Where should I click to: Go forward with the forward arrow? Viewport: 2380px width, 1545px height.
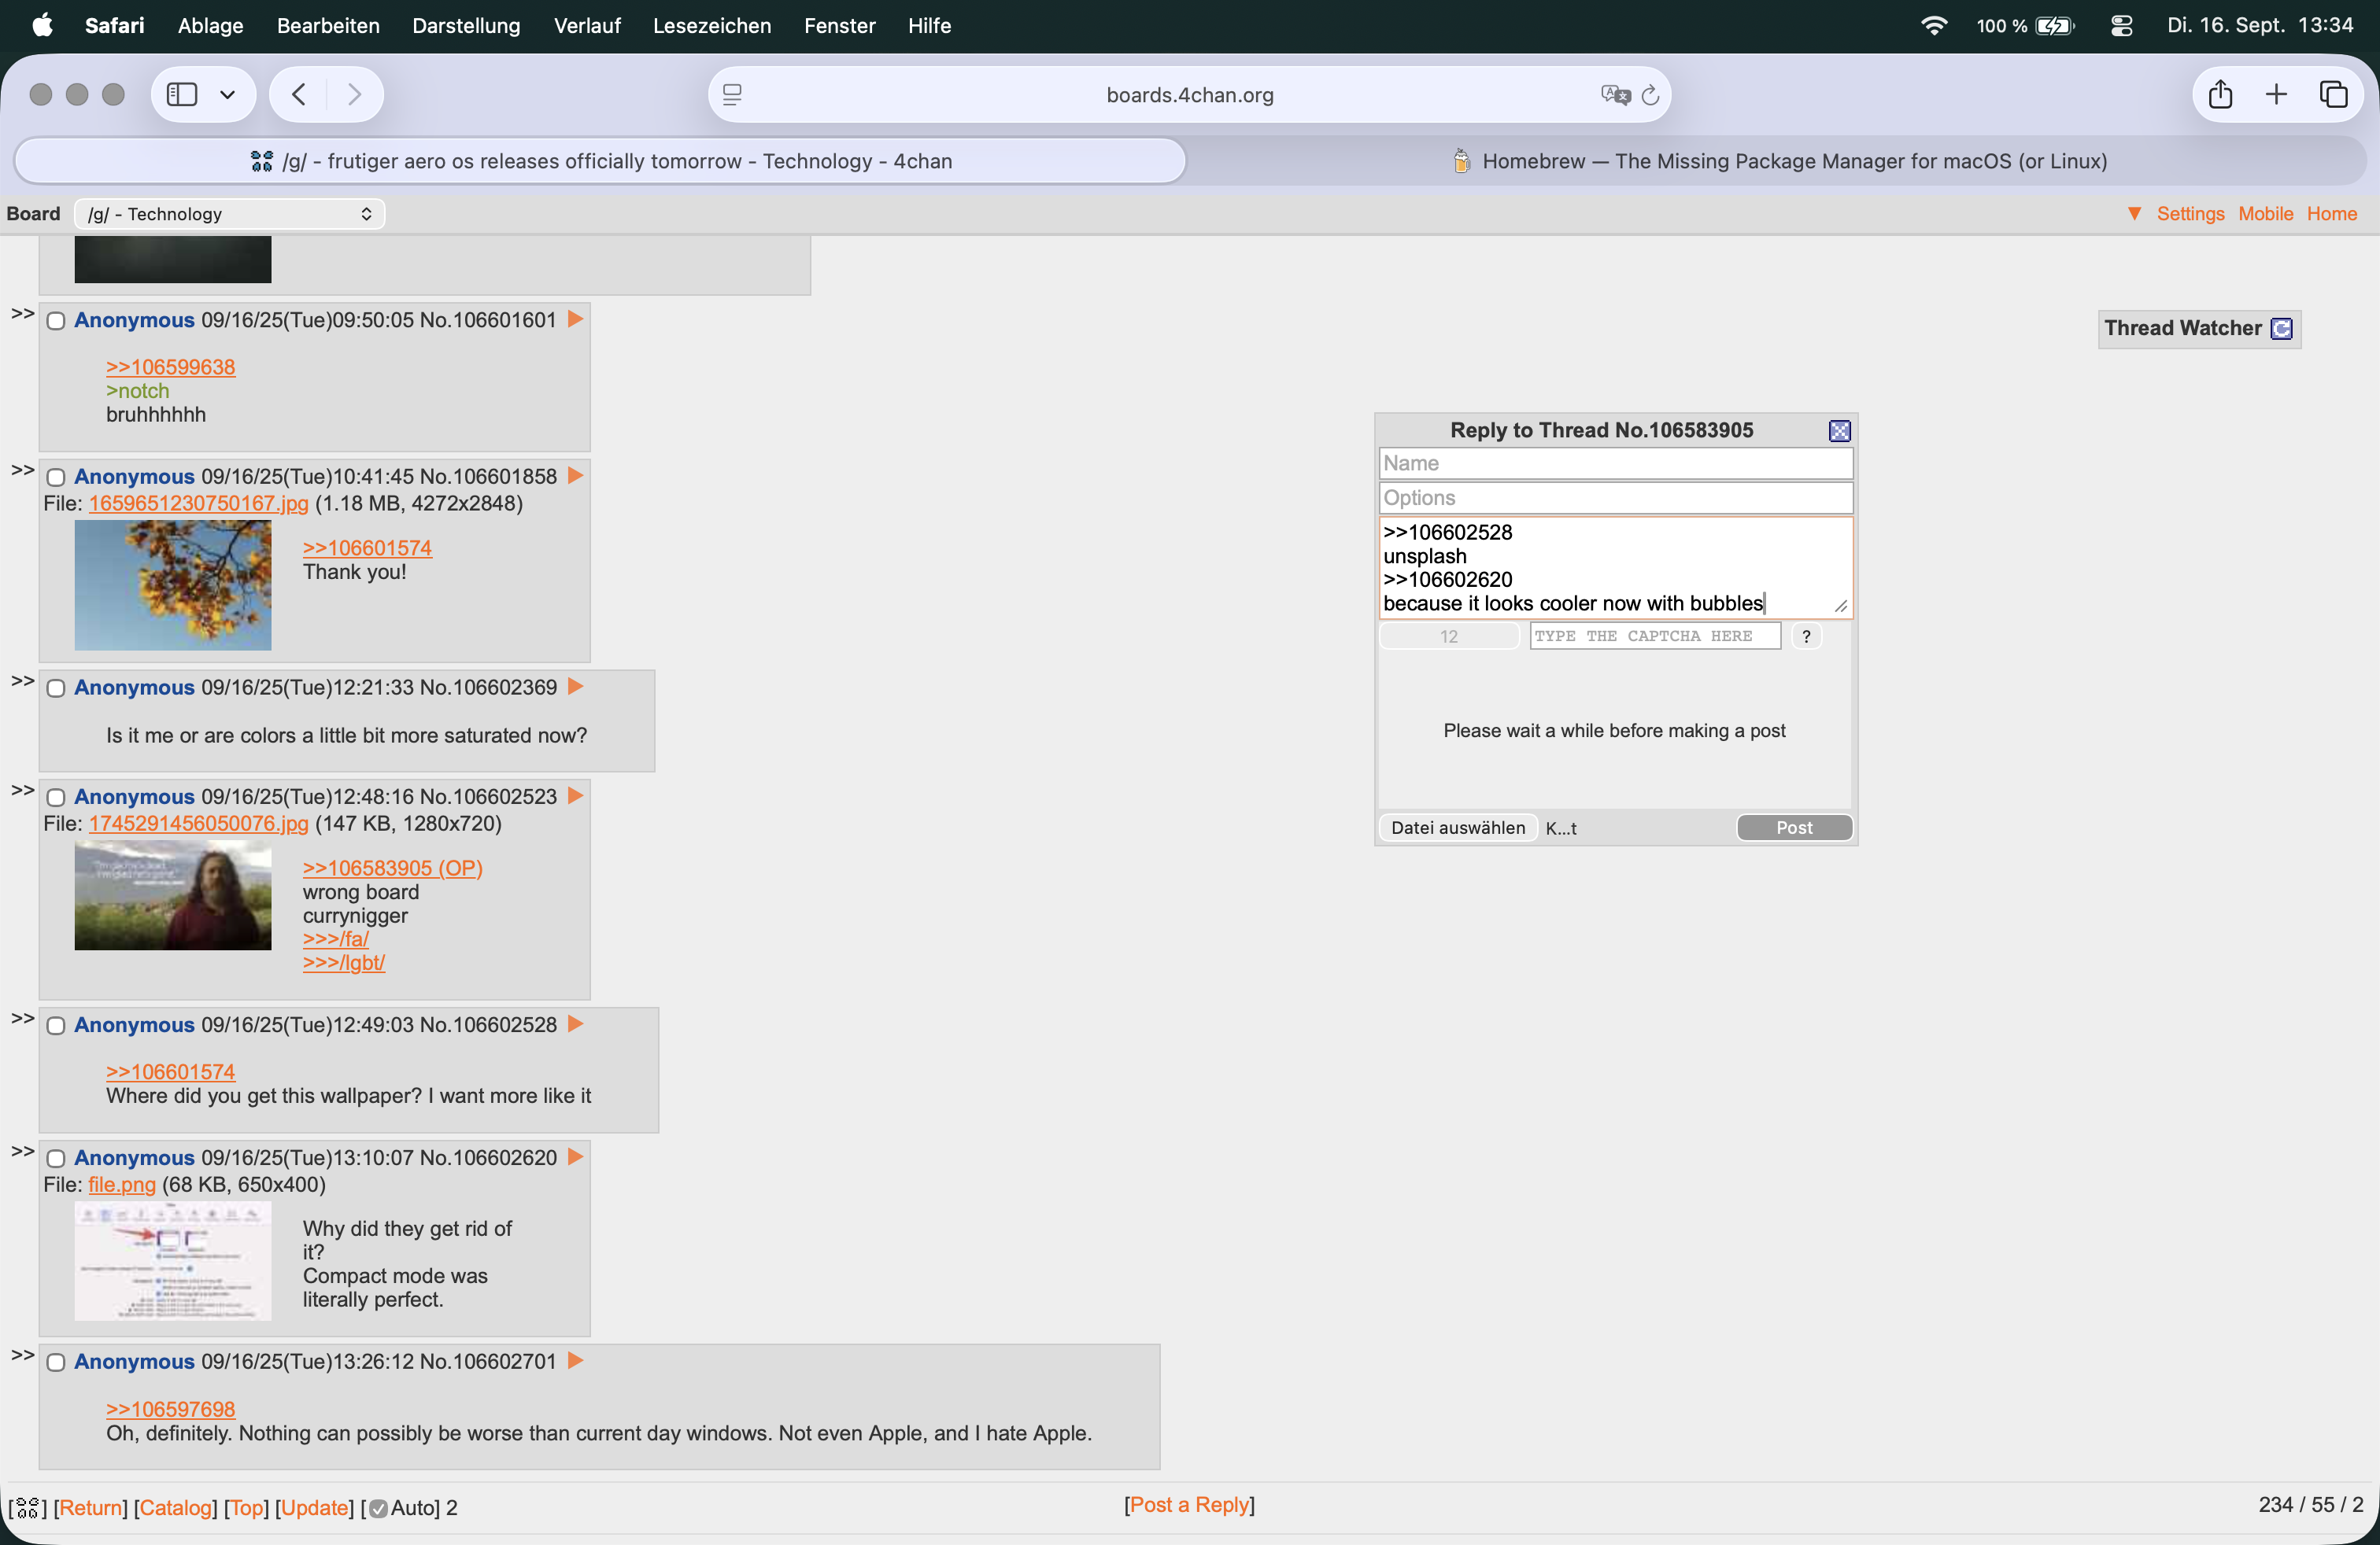(x=354, y=94)
